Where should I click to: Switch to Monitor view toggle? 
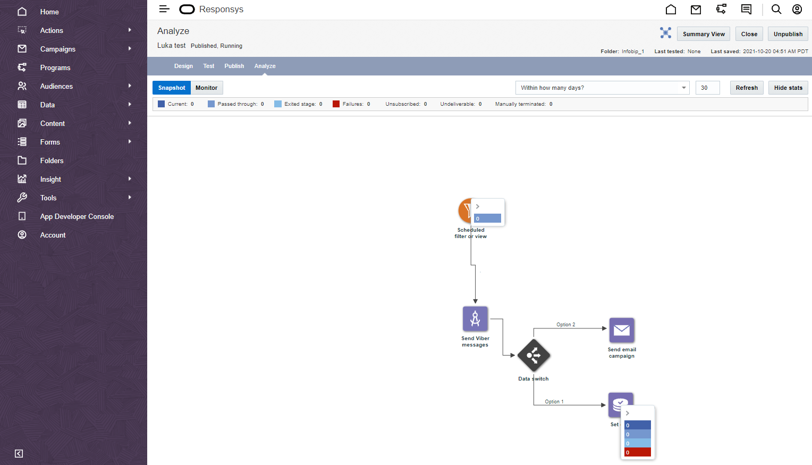coord(206,88)
